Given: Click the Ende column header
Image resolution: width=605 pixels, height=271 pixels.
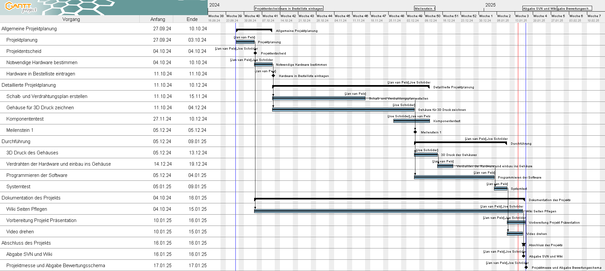Looking at the screenshot, I should click(192, 19).
